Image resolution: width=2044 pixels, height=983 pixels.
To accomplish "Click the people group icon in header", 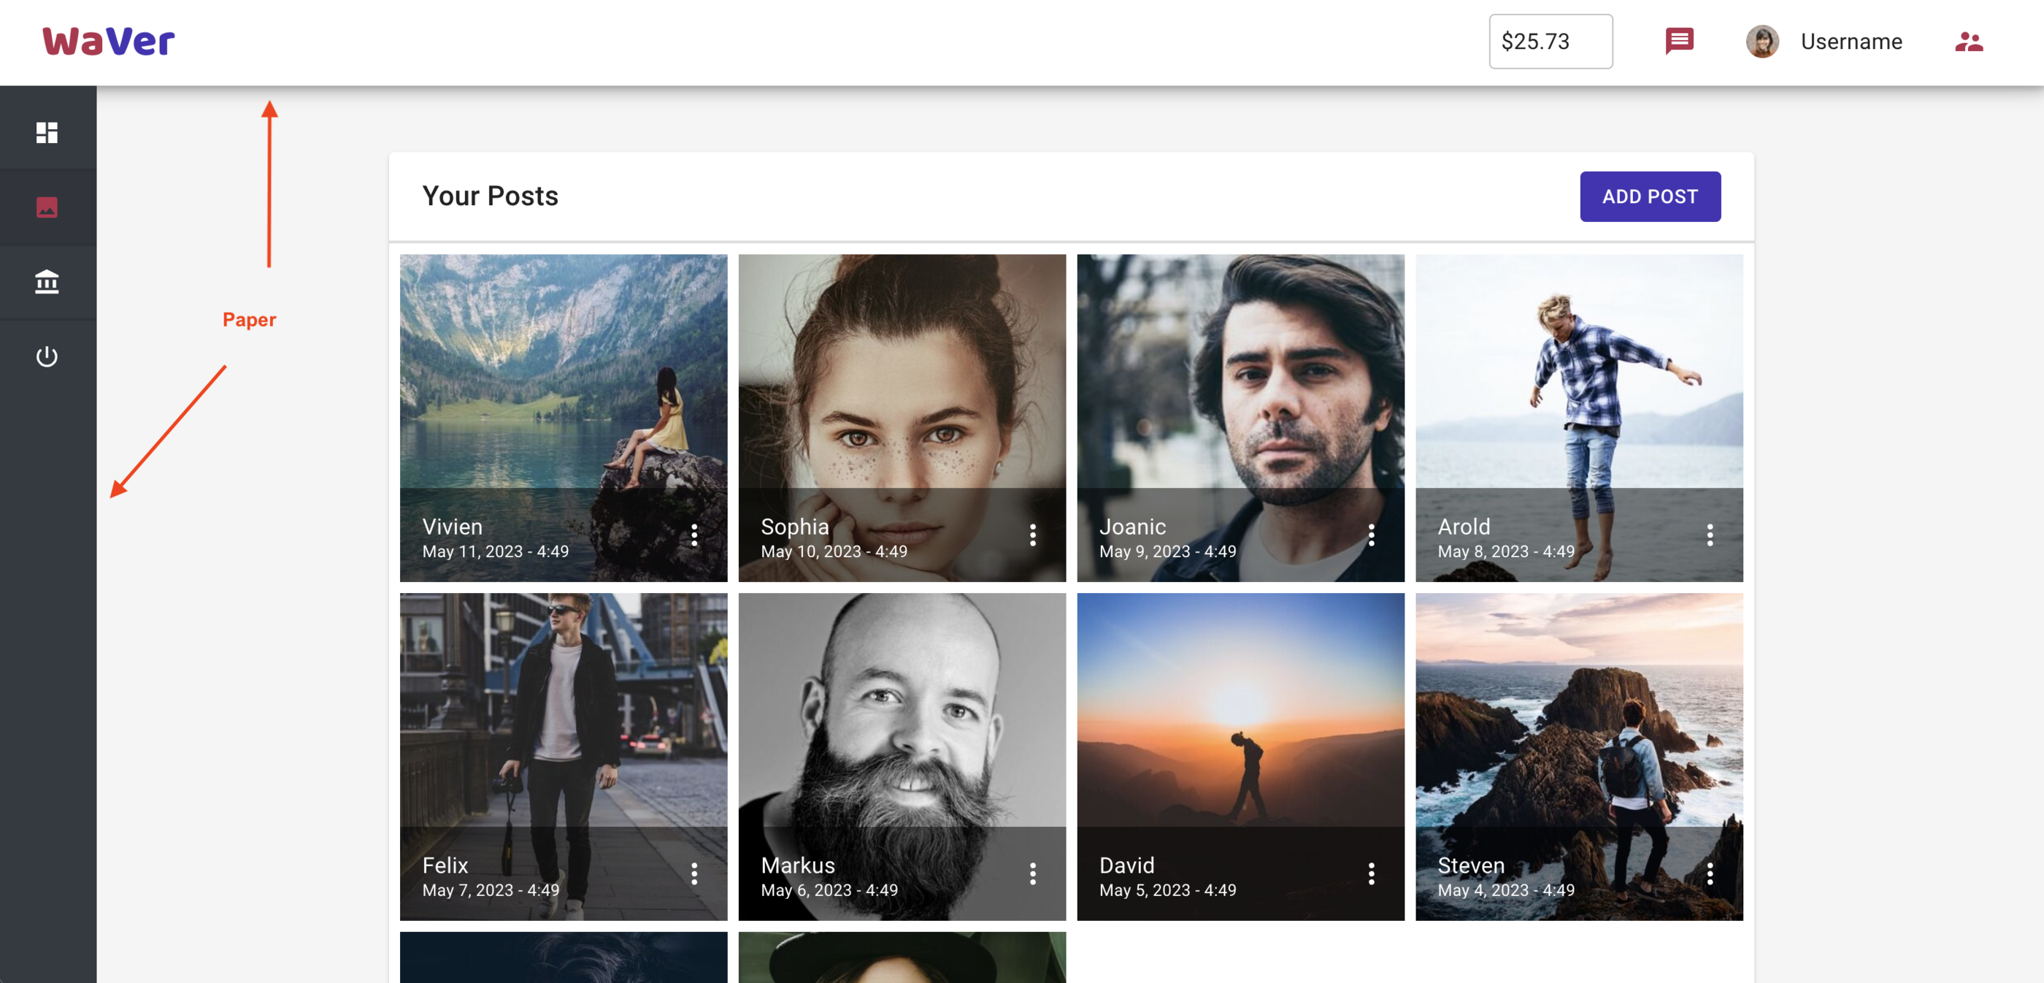I will click(1969, 42).
